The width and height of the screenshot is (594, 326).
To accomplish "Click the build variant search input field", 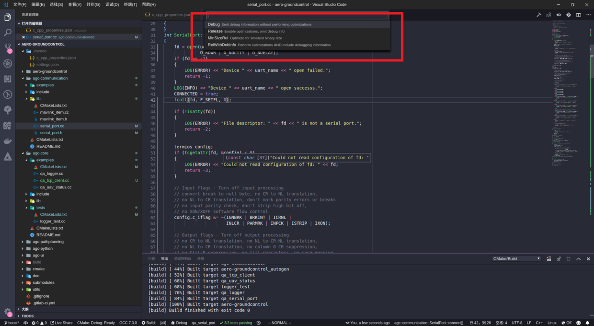I will (x=297, y=16).
